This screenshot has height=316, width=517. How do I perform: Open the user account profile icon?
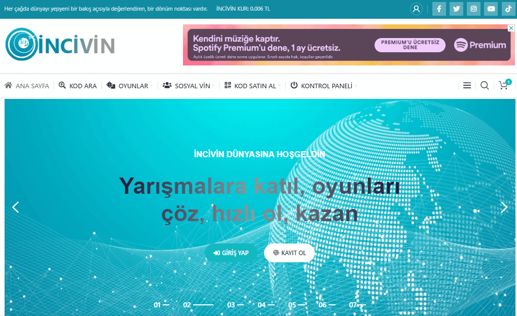416,9
